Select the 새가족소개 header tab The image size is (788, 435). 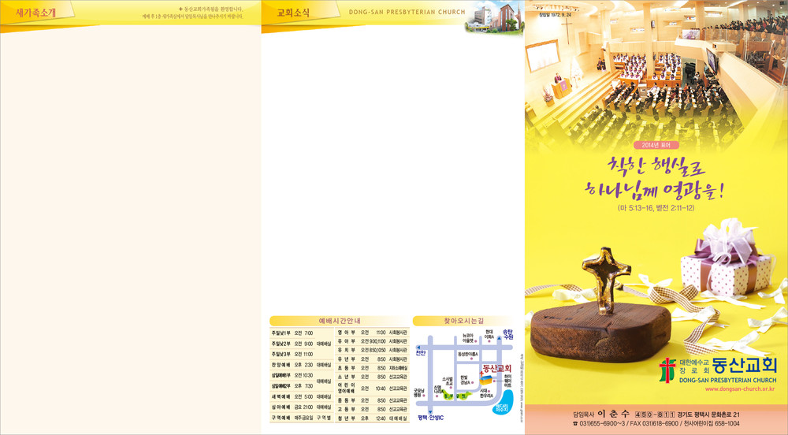pos(36,13)
